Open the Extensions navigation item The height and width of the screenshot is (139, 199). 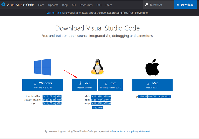pos(86,5)
